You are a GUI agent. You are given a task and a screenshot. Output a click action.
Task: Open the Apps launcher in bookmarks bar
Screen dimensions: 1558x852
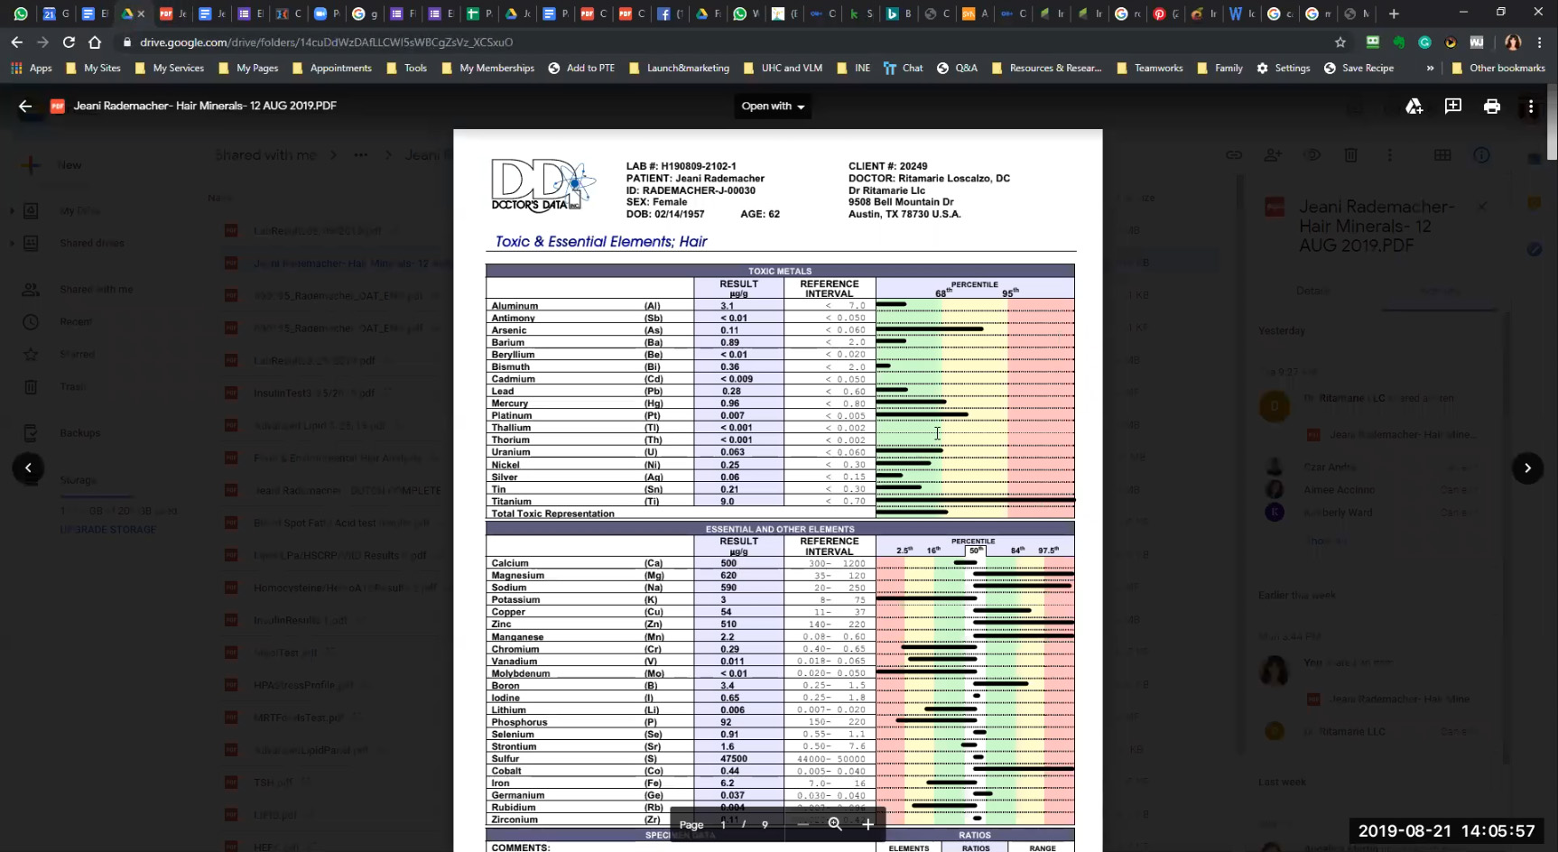(32, 68)
